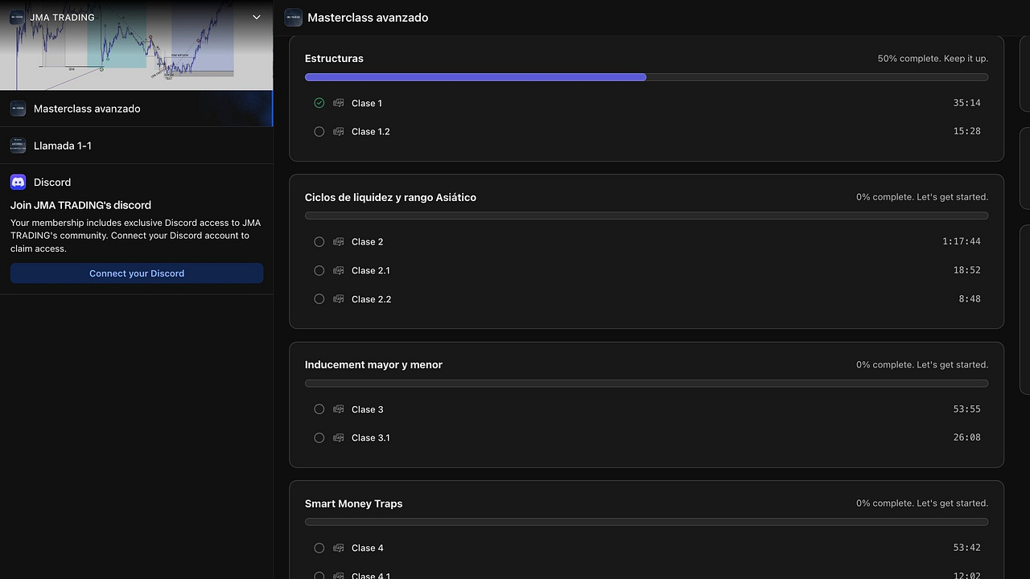Click Inducement mayor y menor title
The height and width of the screenshot is (579, 1030).
pos(373,364)
